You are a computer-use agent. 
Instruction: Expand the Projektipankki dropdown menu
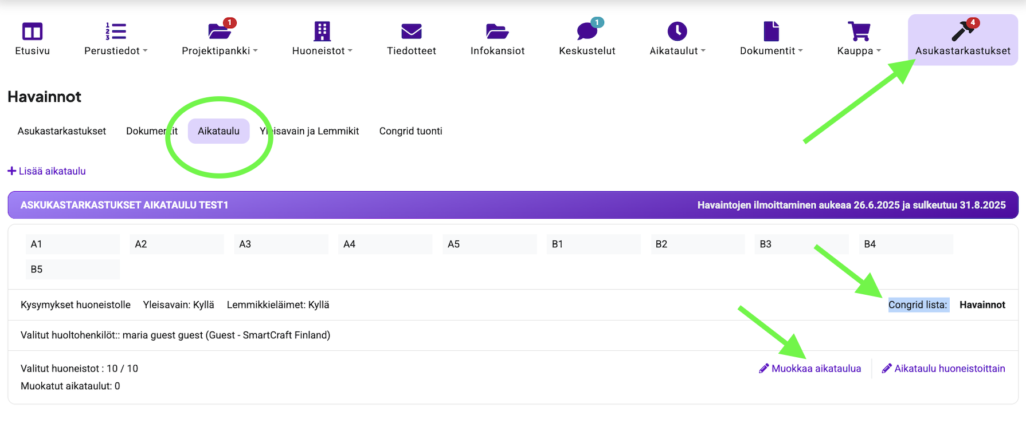(220, 51)
